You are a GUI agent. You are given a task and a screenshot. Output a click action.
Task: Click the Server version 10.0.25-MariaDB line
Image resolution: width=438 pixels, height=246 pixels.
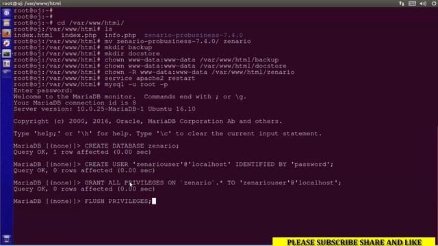pyautogui.click(x=105, y=109)
